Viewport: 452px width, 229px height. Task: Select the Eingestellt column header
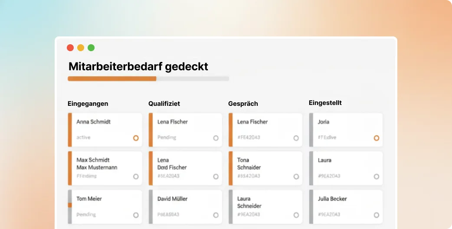tap(325, 103)
